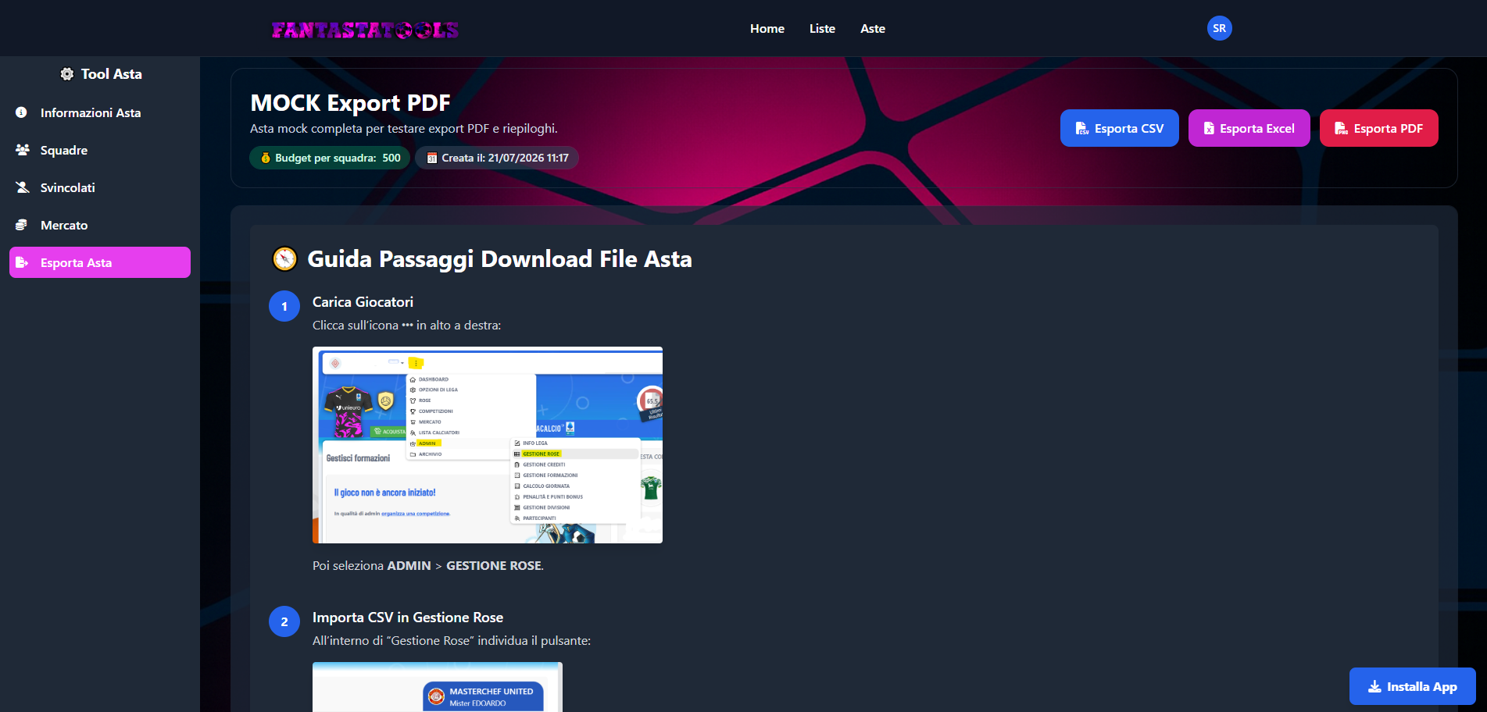Screen dimensions: 1487x712
Task: Go to the Liste menu item
Action: click(x=822, y=29)
